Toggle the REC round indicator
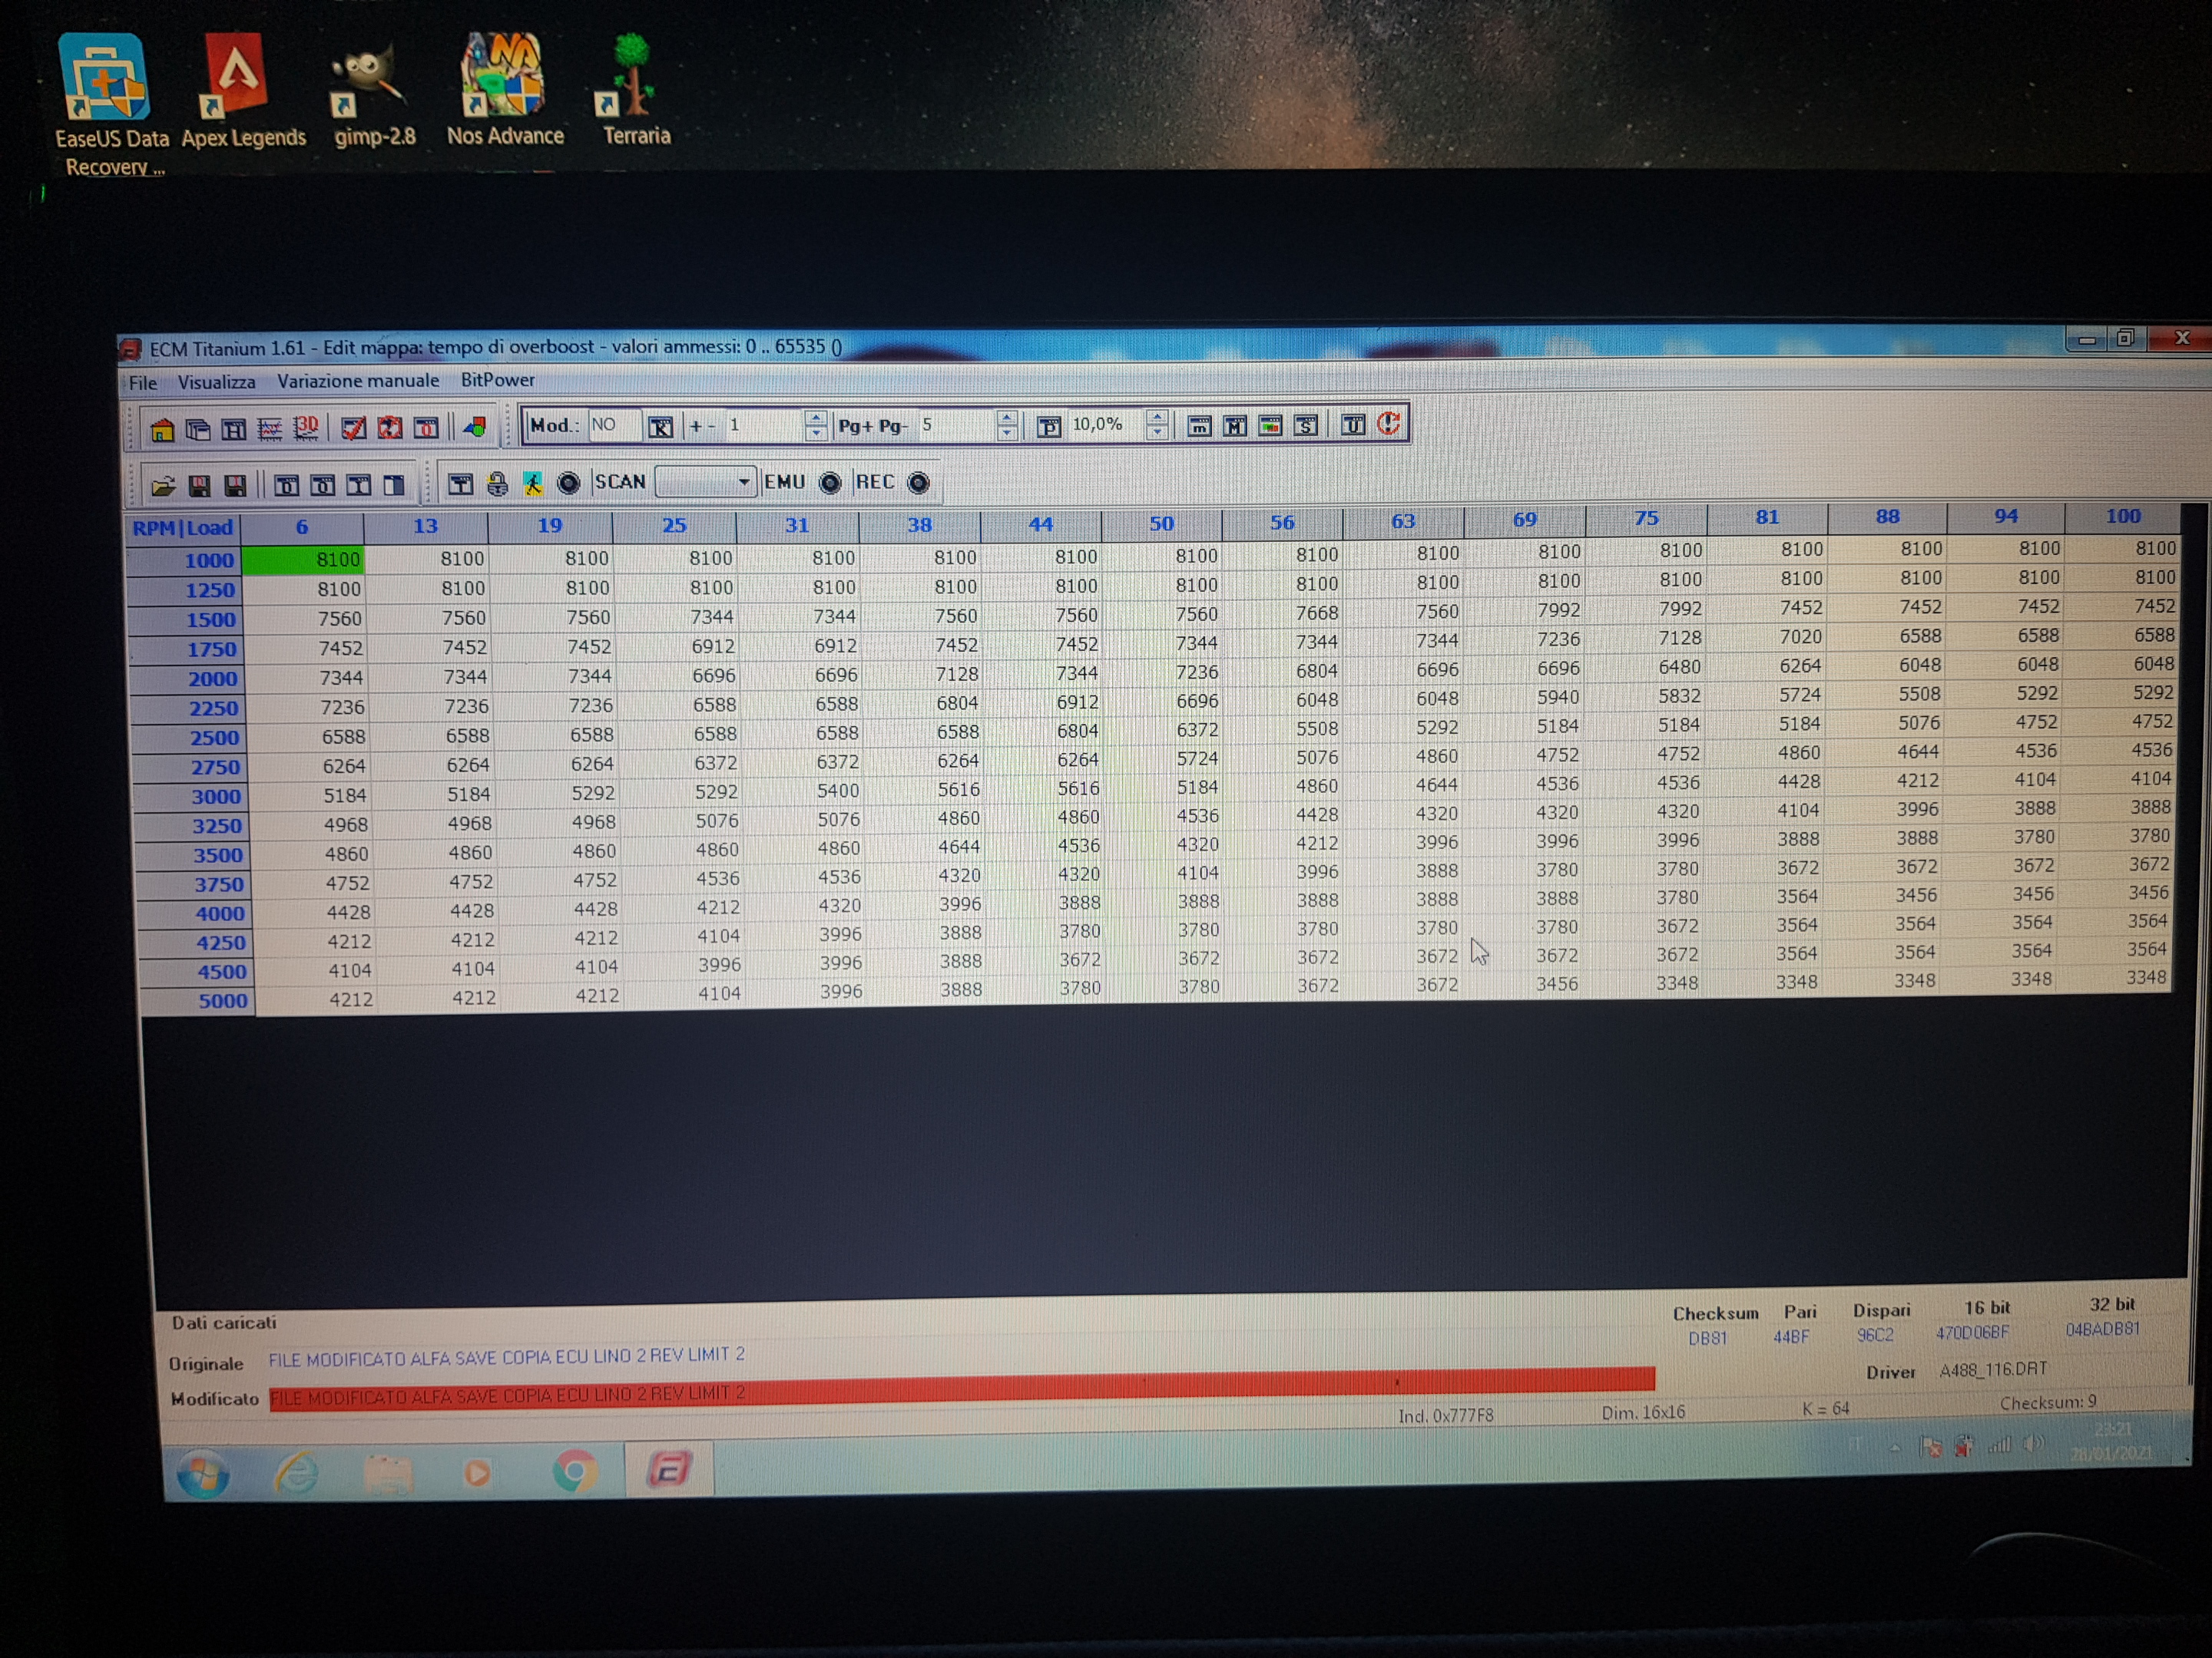The height and width of the screenshot is (1658, 2212). click(x=918, y=483)
